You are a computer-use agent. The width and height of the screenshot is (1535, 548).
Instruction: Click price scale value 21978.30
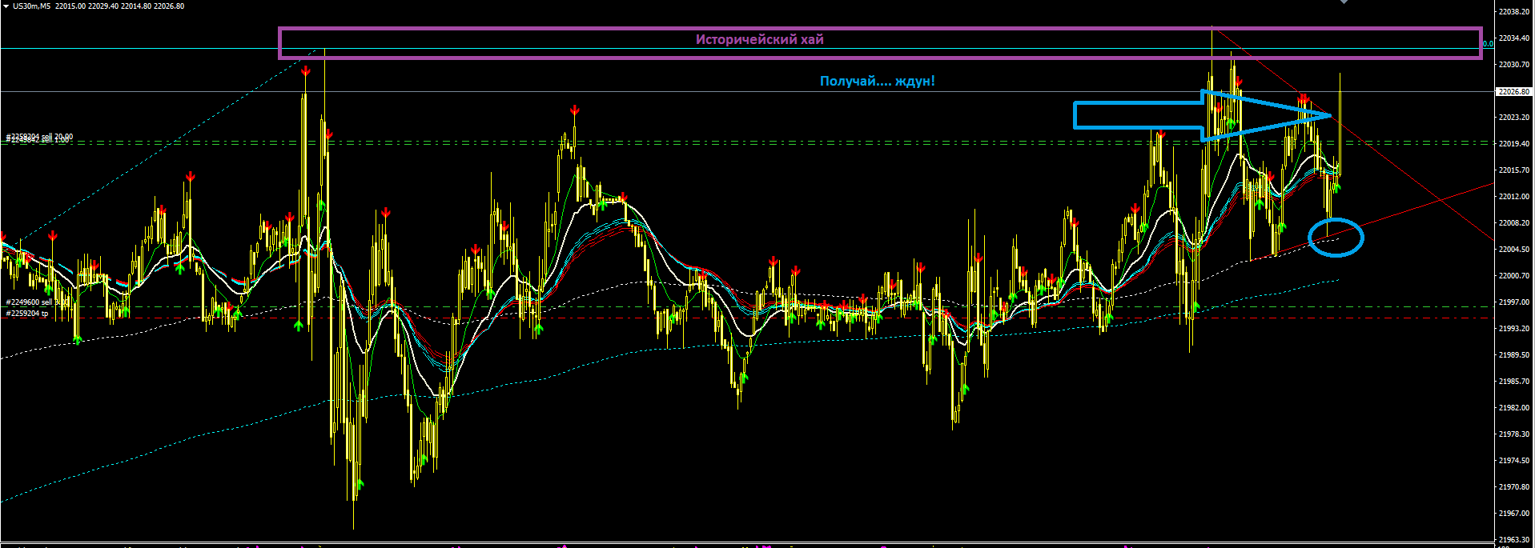point(1513,434)
